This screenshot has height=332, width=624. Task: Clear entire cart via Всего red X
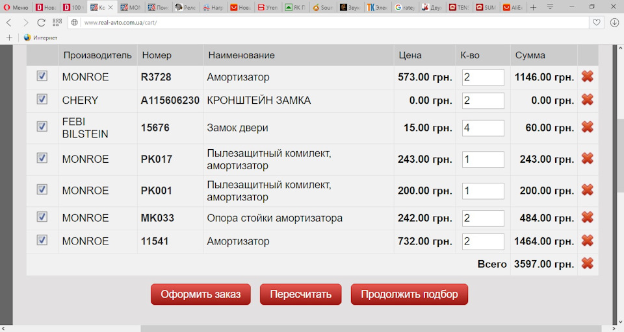(588, 263)
